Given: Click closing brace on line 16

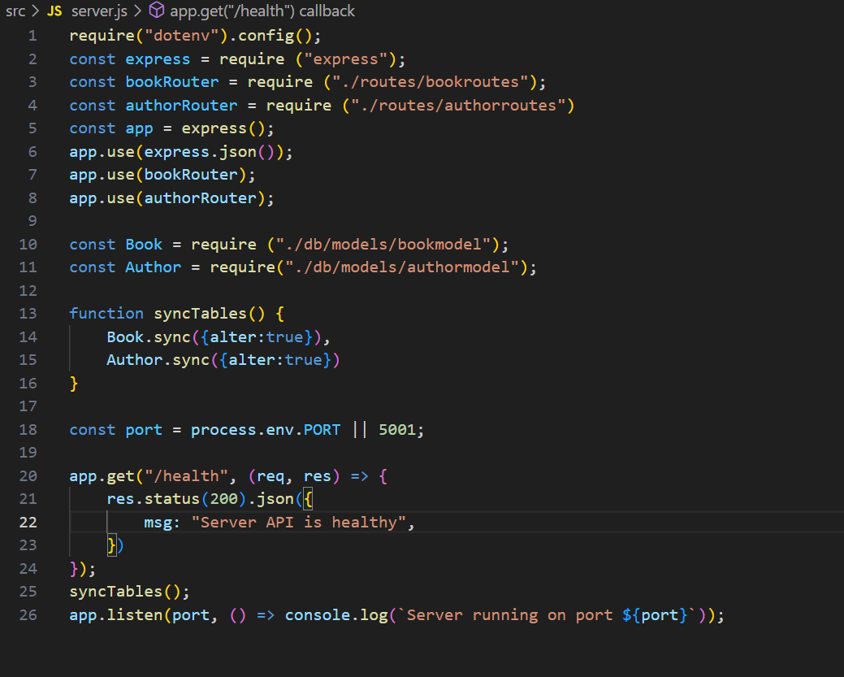Looking at the screenshot, I should coord(74,384).
